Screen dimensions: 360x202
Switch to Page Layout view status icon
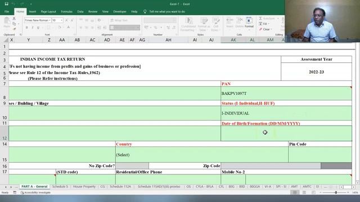click(304, 192)
